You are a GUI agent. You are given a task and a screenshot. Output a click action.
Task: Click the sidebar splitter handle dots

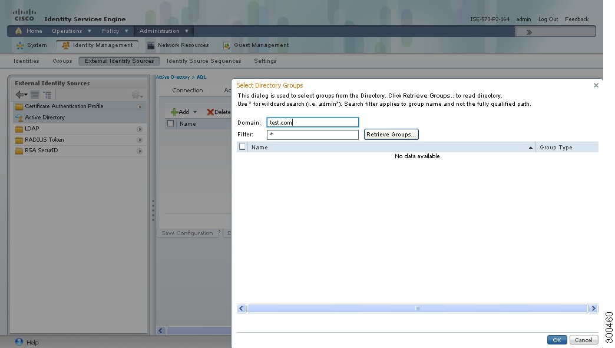153,210
